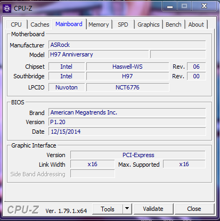Click the Intel chipset vendor field
The width and height of the screenshot is (220, 221).
point(67,67)
